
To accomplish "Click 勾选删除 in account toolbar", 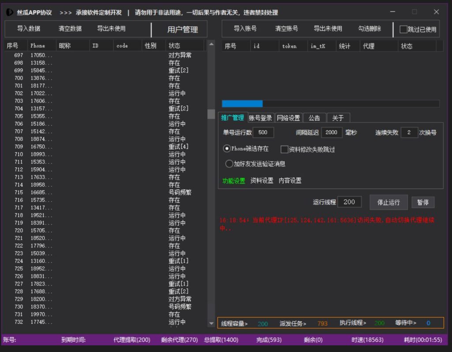I will coord(369,29).
